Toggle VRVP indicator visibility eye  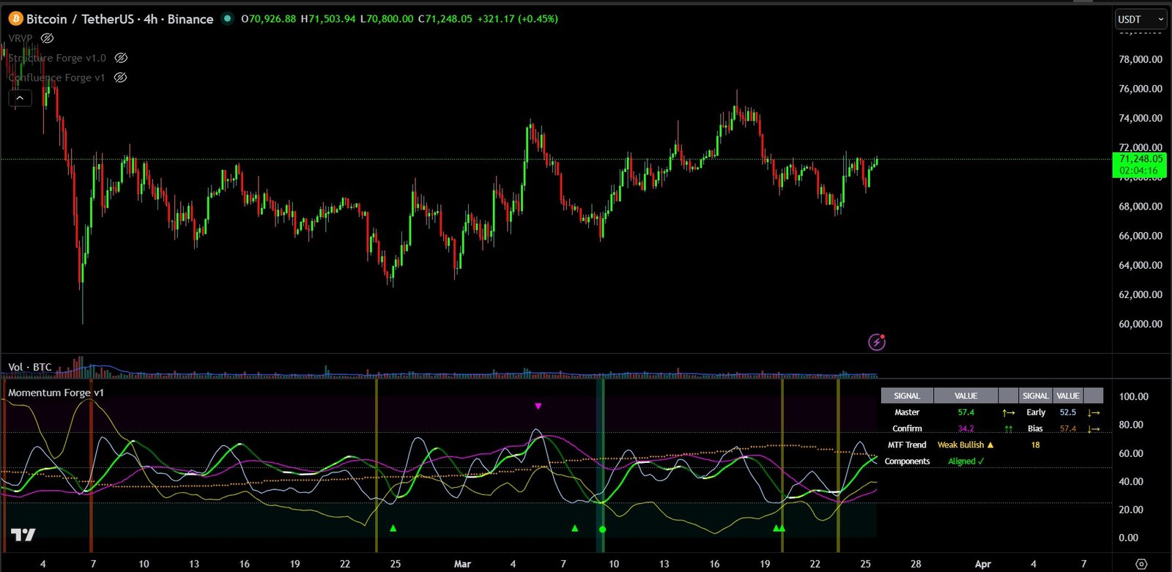click(48, 38)
